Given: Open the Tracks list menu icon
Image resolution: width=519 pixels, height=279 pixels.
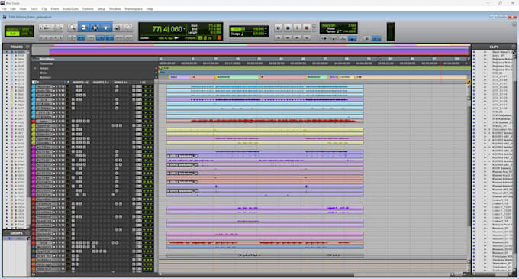Looking at the screenshot, I should pyautogui.click(x=27, y=47).
